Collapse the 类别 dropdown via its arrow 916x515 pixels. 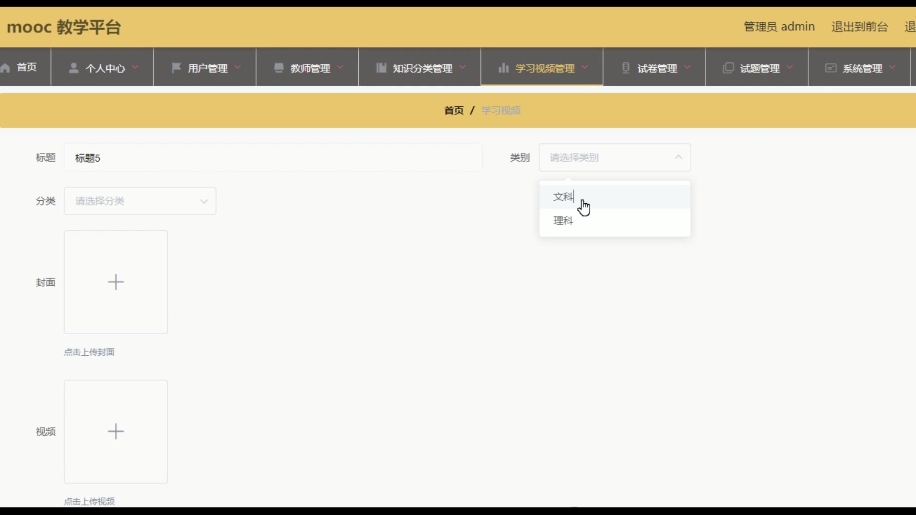(678, 157)
